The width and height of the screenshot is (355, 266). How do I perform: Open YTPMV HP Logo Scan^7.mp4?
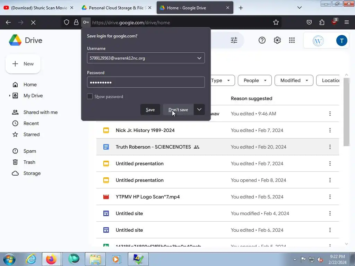click(x=148, y=197)
